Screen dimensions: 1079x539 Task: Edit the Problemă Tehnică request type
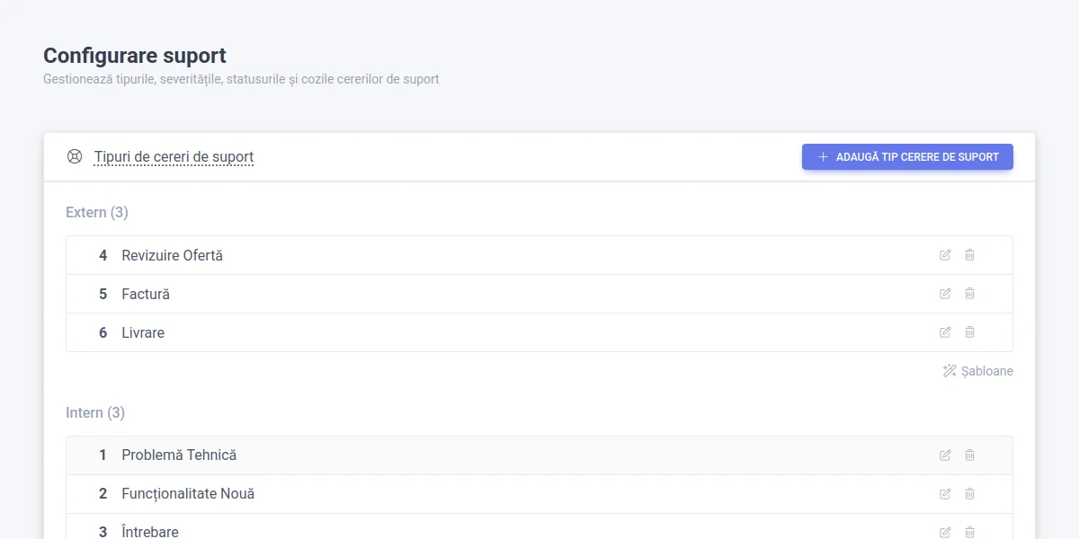pyautogui.click(x=945, y=455)
